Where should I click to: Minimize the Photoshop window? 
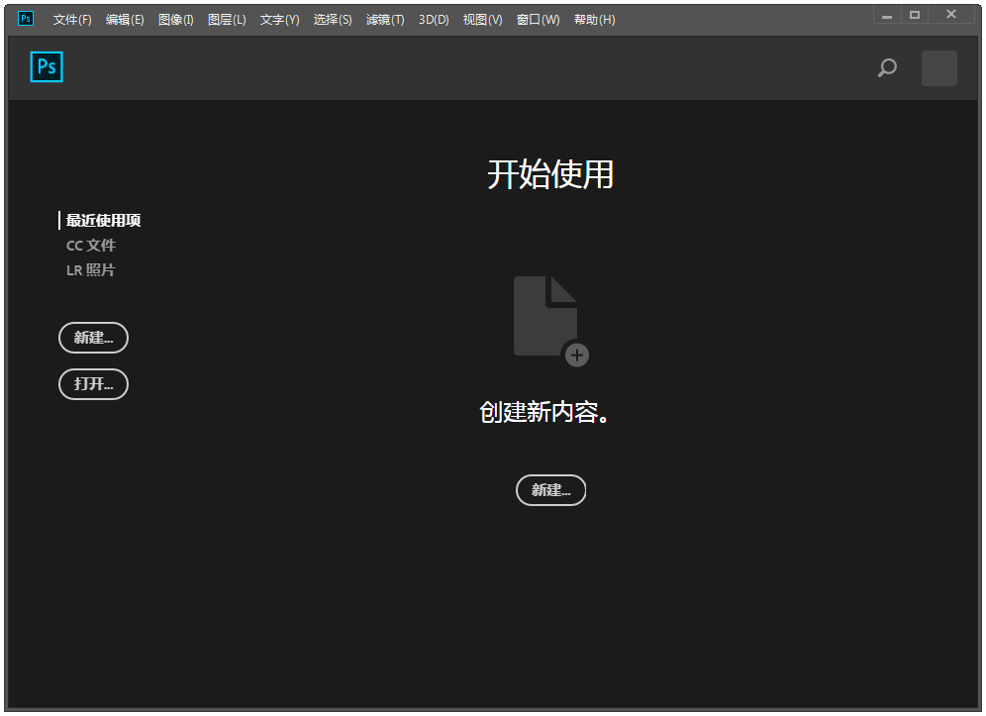887,15
